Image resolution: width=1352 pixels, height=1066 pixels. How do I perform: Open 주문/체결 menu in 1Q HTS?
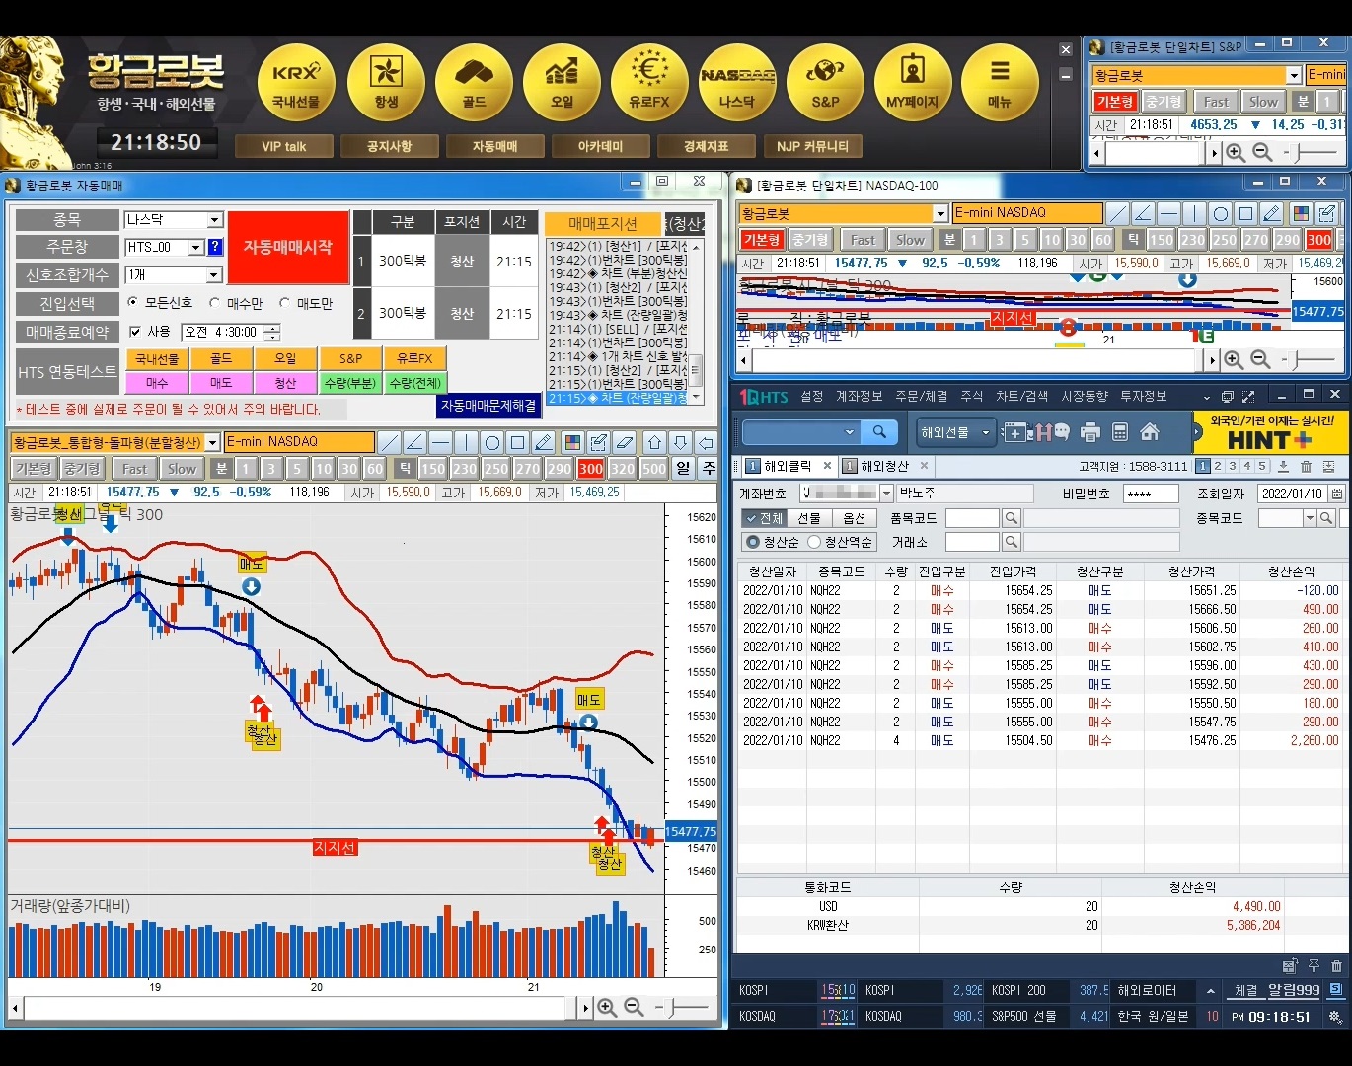tap(921, 396)
